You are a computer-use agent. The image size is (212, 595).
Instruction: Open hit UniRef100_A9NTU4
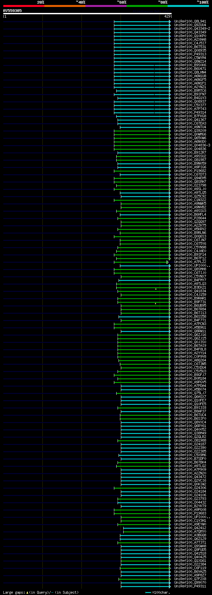click(x=190, y=127)
